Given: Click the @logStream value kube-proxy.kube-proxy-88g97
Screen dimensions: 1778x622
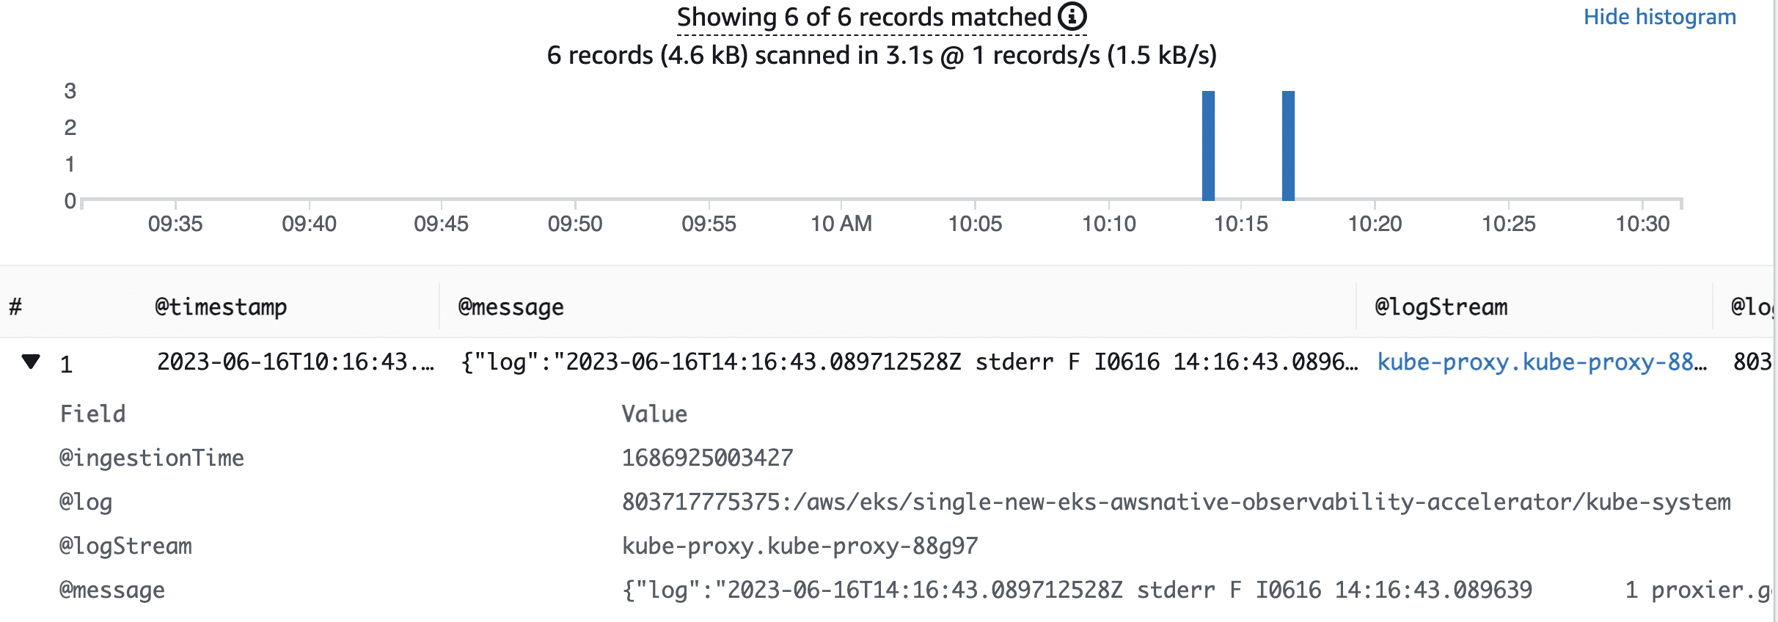Looking at the screenshot, I should point(800,546).
